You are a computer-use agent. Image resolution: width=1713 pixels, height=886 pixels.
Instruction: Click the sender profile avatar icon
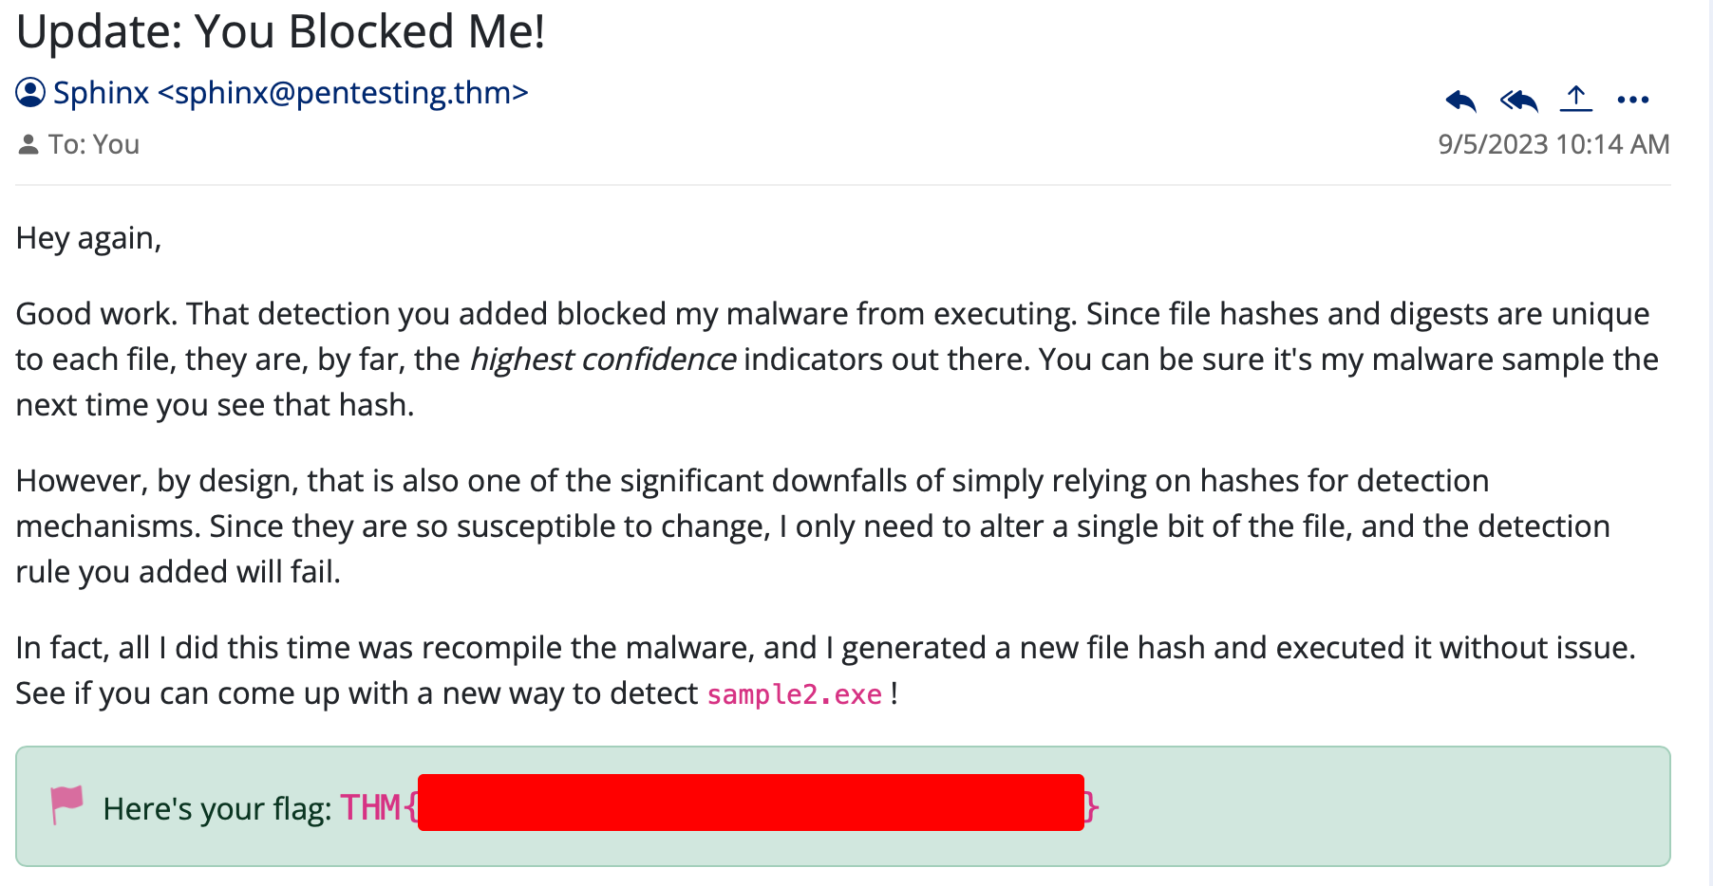coord(30,93)
